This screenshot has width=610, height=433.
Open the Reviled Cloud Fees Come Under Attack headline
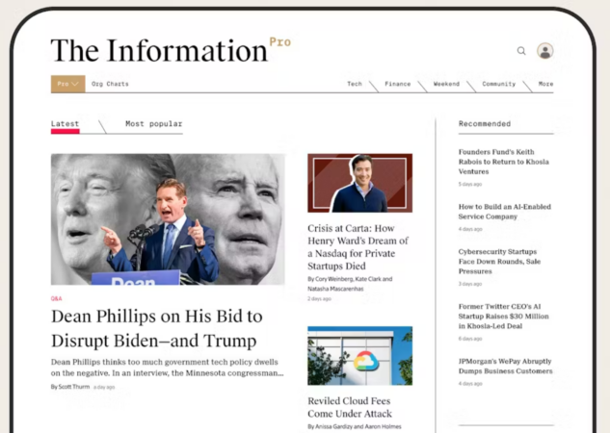point(350,407)
